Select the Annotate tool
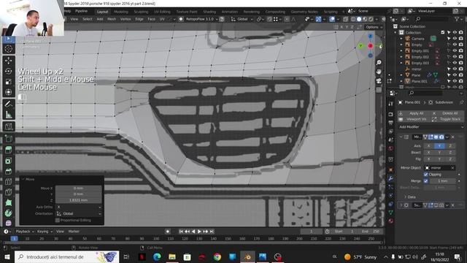 pyautogui.click(x=9, y=104)
